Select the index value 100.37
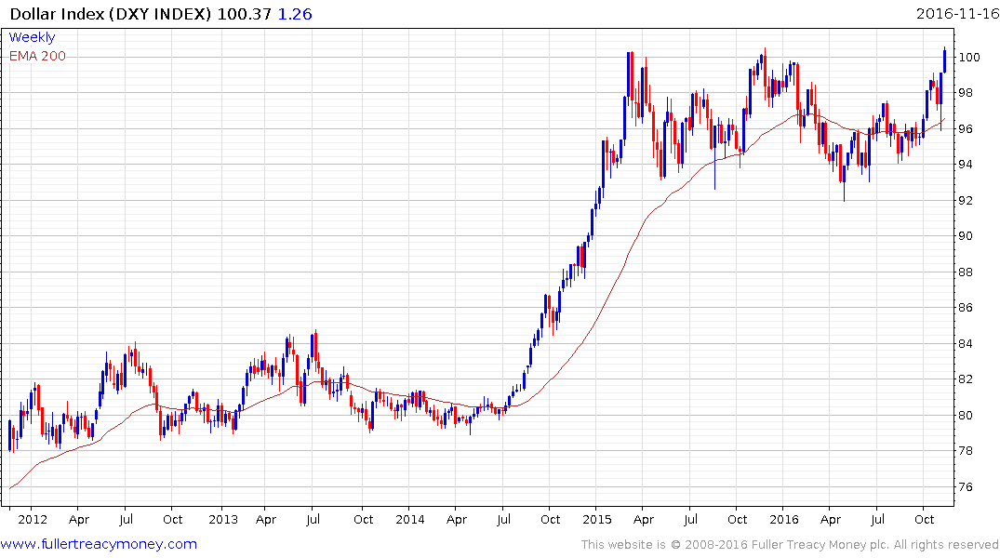 coord(245,14)
